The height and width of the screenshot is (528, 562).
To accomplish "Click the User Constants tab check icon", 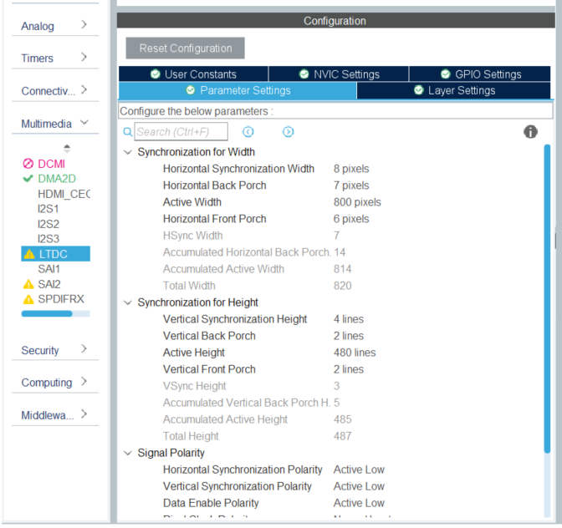I will click(156, 74).
